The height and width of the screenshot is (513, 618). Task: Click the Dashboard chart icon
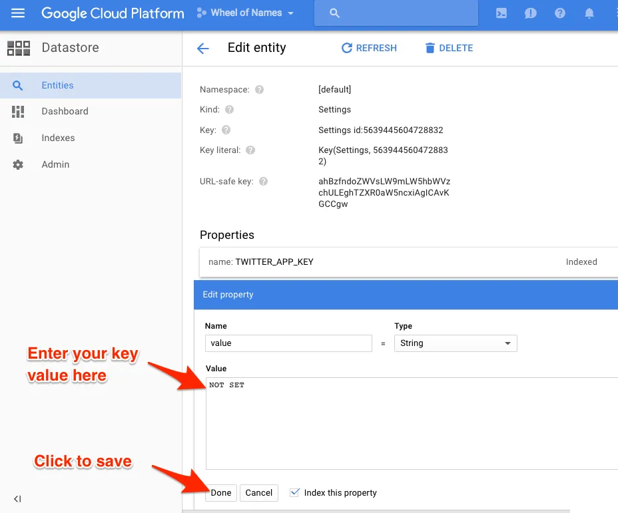pos(18,112)
